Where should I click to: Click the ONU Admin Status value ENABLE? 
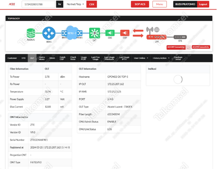click(112, 121)
